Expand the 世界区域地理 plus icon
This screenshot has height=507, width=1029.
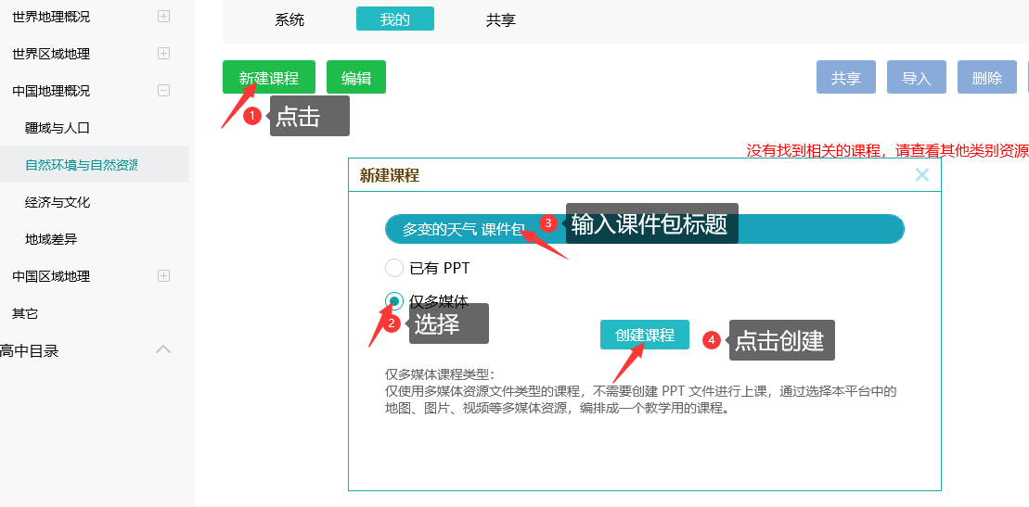pos(163,54)
